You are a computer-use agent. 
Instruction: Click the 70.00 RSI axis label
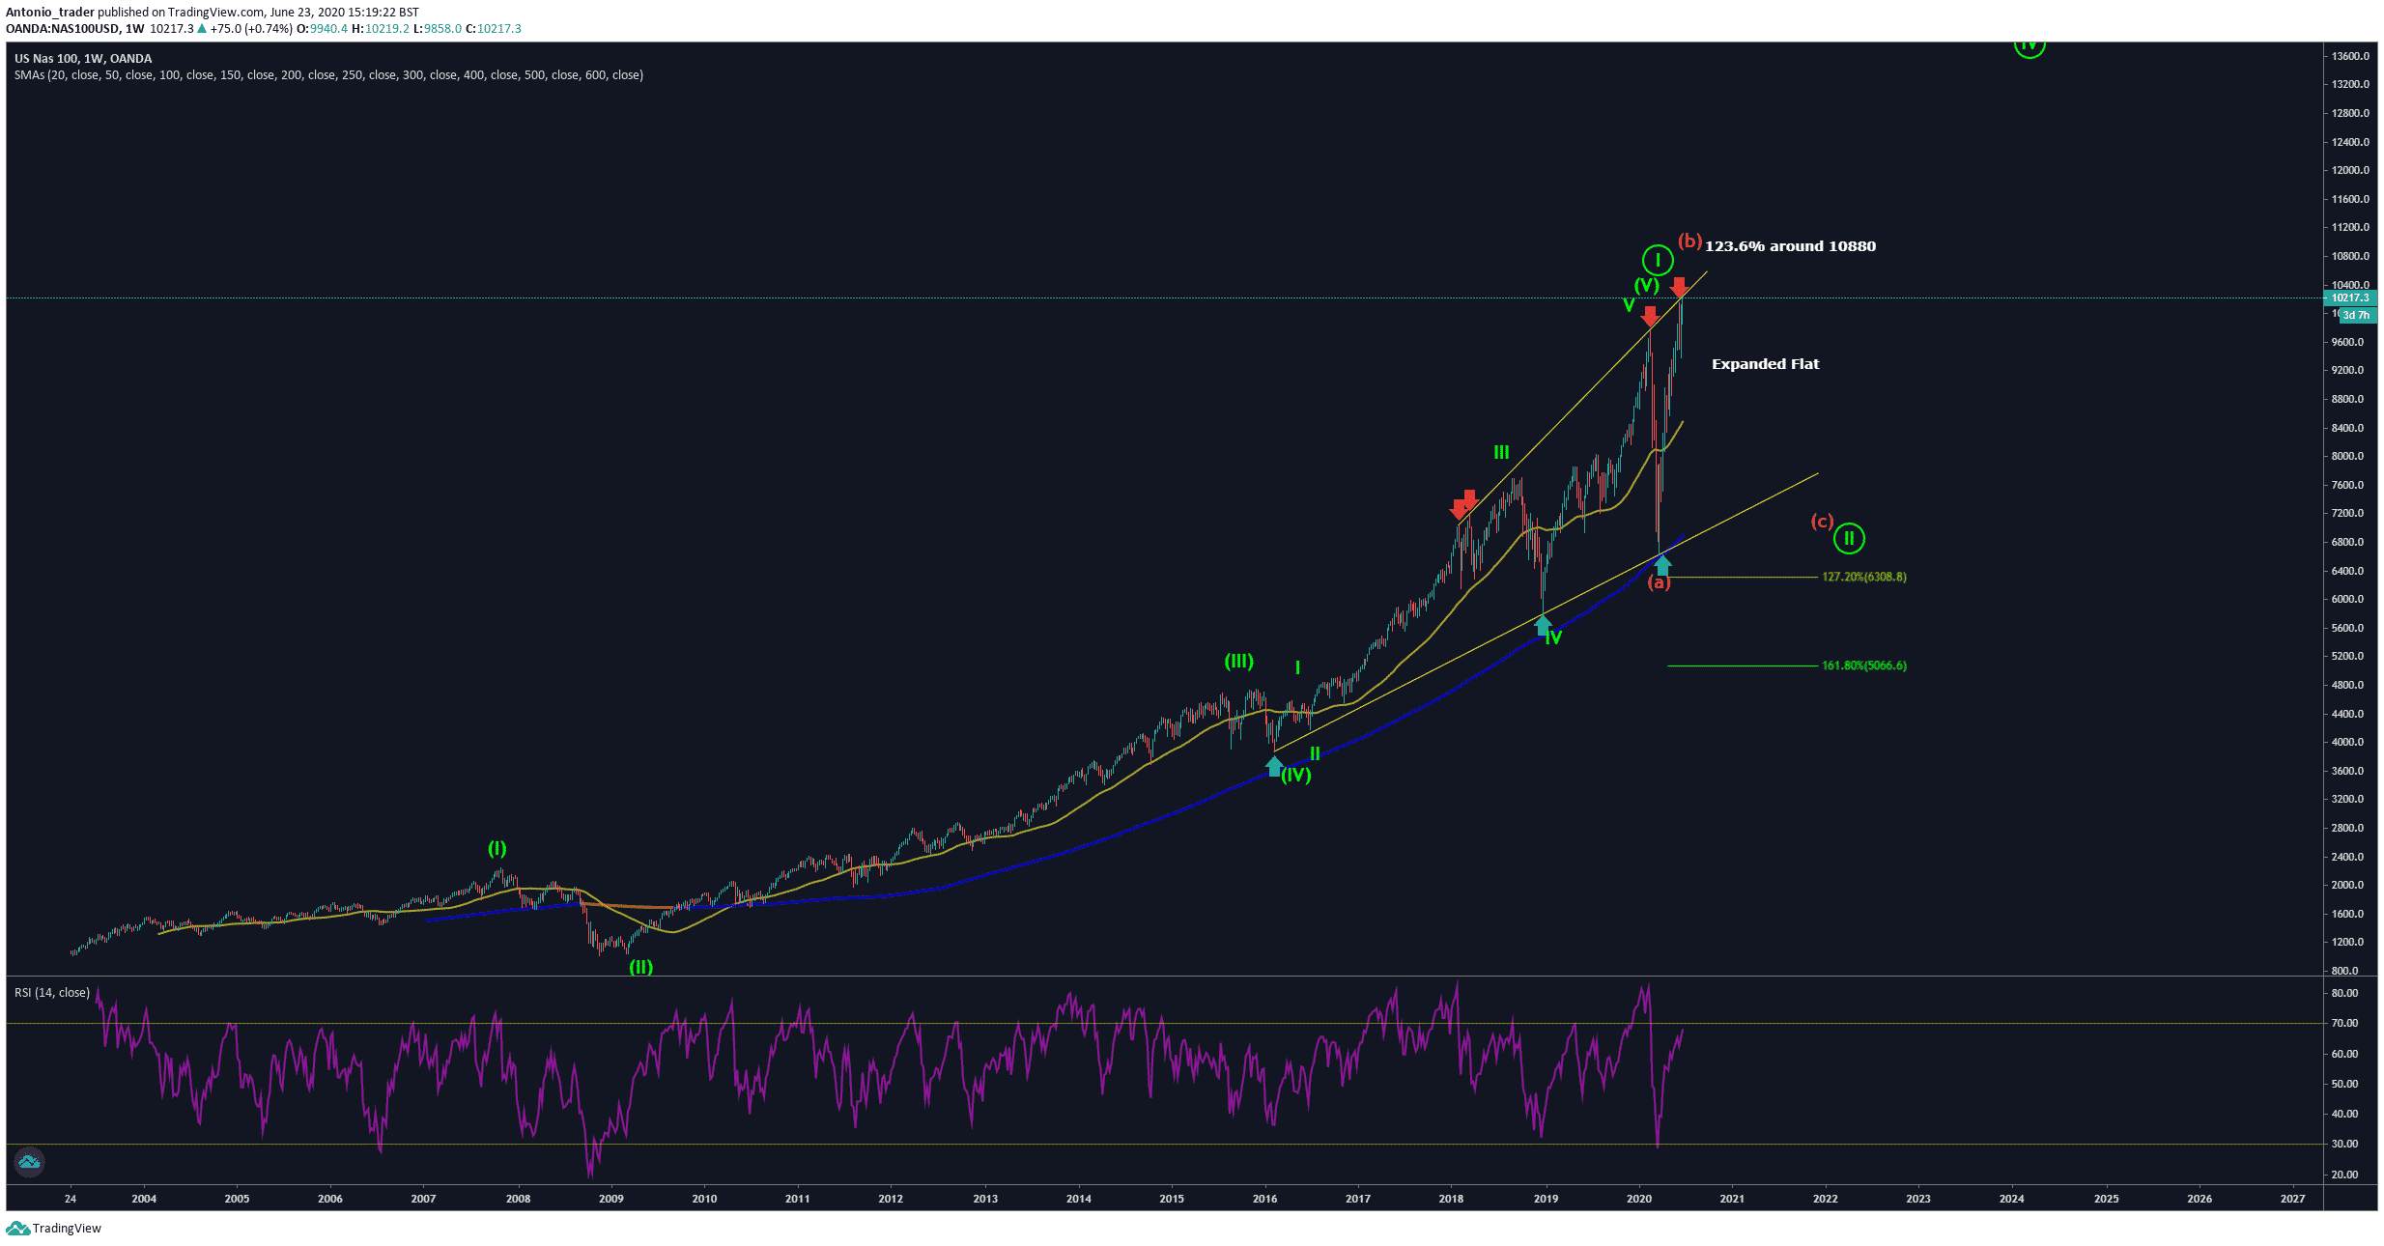tap(2344, 1023)
